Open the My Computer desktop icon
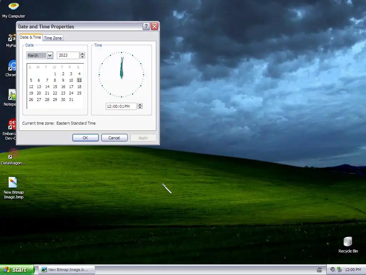The width and height of the screenshot is (366, 275). point(14,10)
